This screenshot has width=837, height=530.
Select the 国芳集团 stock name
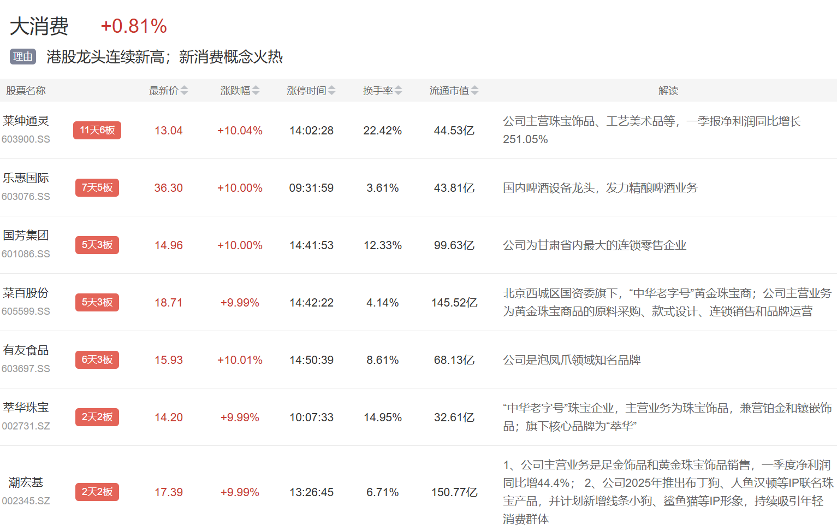pos(26,236)
